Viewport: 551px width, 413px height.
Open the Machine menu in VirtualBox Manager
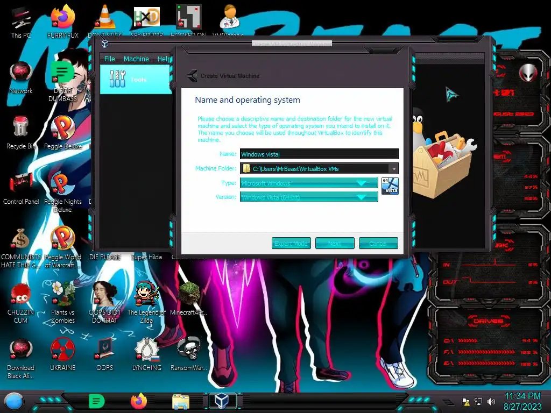[x=136, y=59]
